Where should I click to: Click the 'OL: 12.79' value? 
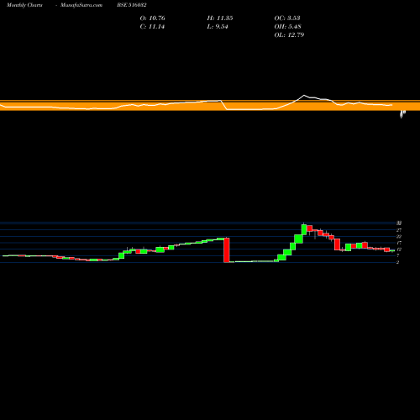289,35
